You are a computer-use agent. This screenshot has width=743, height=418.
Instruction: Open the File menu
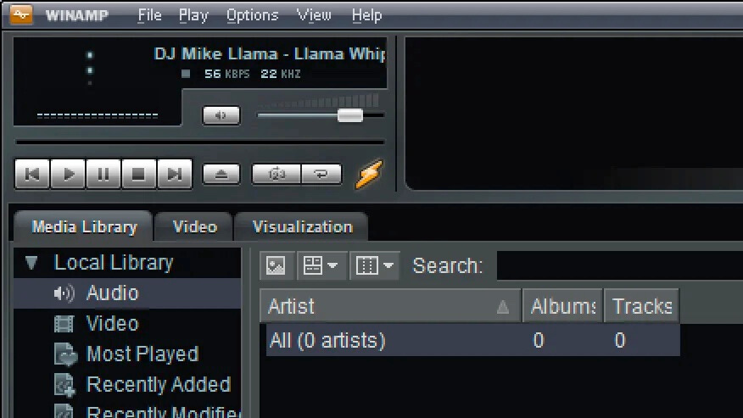click(x=149, y=15)
